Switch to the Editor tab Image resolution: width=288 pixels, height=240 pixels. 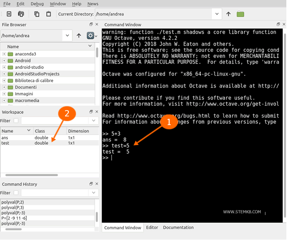(152, 228)
